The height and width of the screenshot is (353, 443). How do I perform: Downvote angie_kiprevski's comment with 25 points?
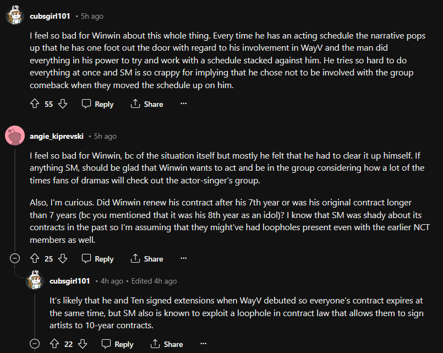[x=62, y=259]
